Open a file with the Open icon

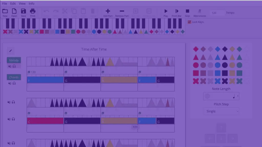coord(14,11)
